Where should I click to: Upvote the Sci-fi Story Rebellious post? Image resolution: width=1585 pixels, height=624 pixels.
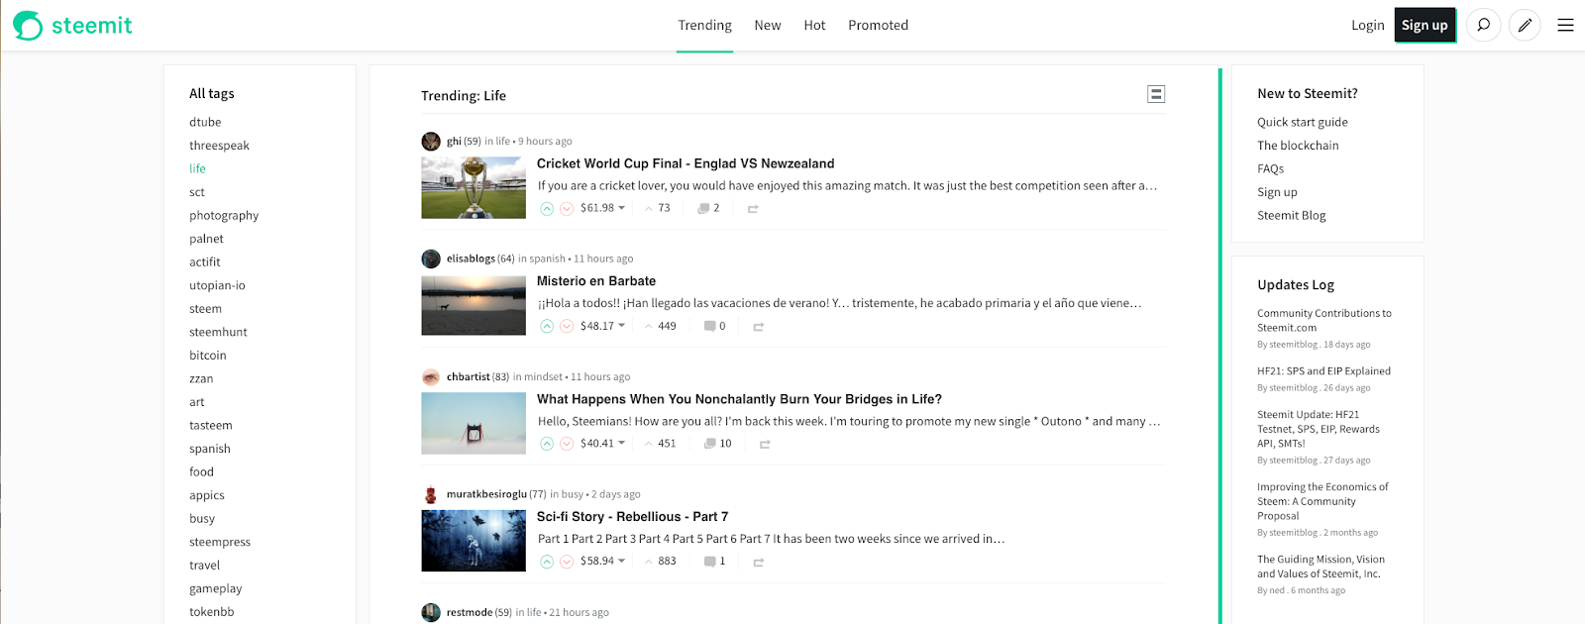(x=547, y=562)
